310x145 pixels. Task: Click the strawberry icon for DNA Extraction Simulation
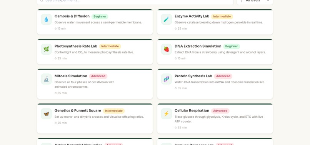[x=167, y=49]
